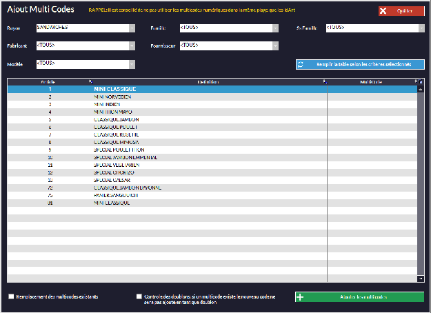Expand the Fabricant dropdown

131,46
